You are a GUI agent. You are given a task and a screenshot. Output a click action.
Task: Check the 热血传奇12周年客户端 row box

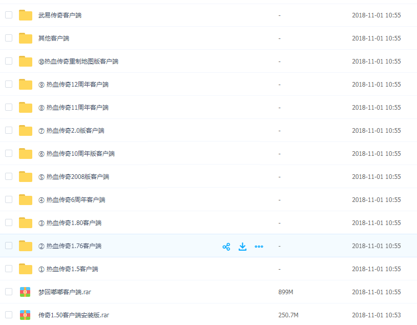click(x=9, y=84)
